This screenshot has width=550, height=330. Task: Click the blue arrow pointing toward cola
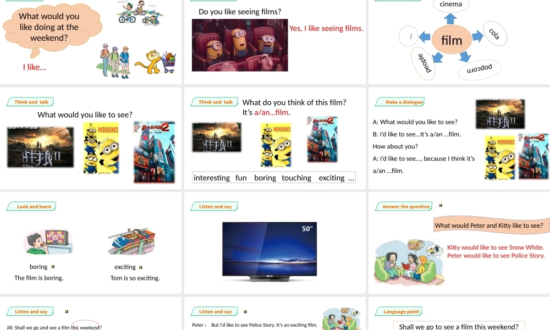point(477,36)
